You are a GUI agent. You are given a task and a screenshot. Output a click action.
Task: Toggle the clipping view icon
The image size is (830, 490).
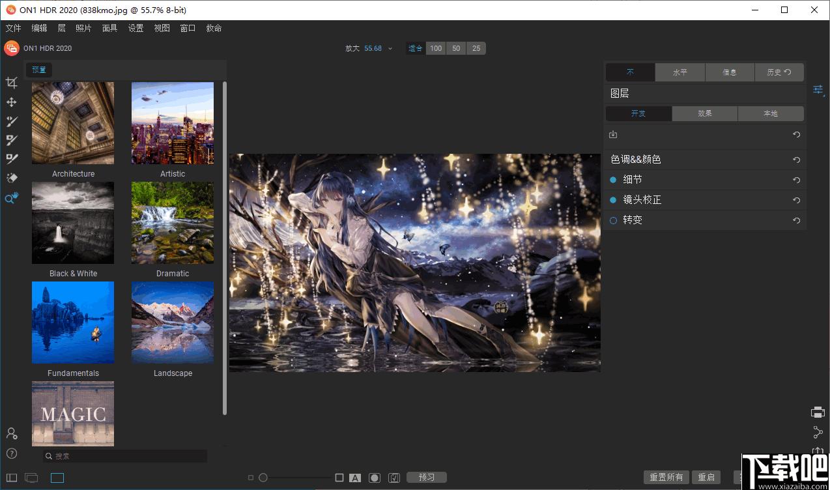tap(394, 478)
